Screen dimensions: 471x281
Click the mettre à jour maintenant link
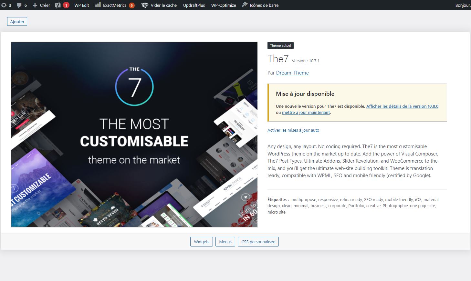[x=306, y=112]
